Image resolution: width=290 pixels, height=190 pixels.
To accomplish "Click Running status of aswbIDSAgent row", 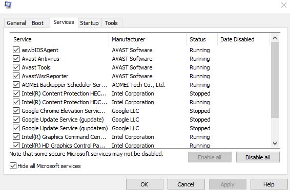I will click(x=200, y=50).
